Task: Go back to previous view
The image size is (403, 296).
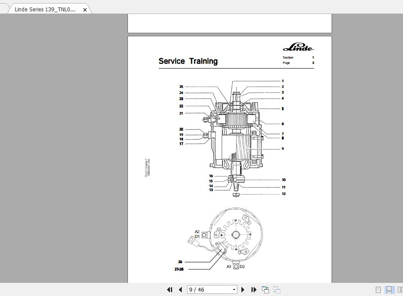Action: coord(265,289)
